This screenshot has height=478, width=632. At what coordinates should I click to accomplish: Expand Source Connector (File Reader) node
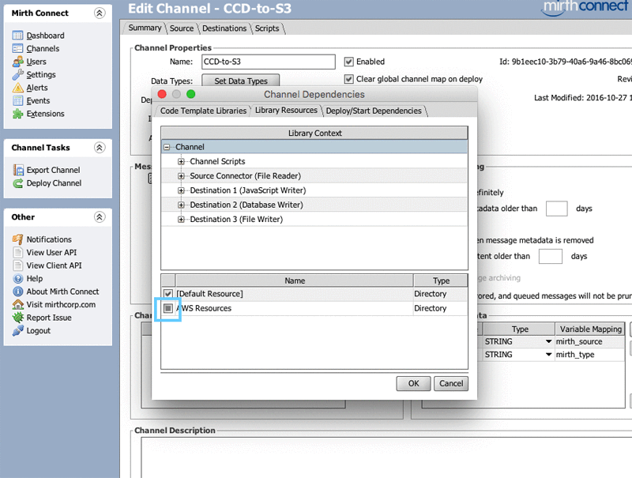point(181,176)
